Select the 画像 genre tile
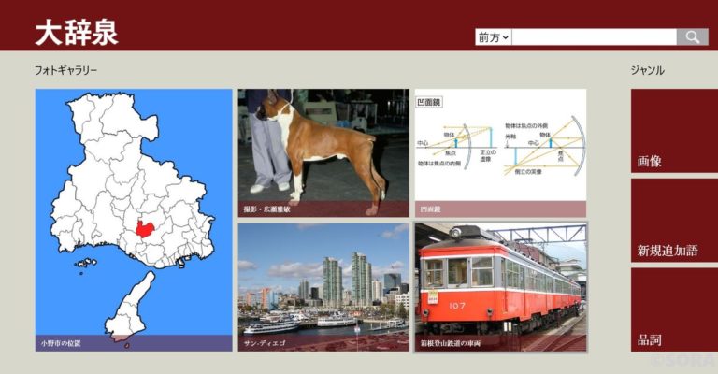The height and width of the screenshot is (374, 718). click(674, 131)
